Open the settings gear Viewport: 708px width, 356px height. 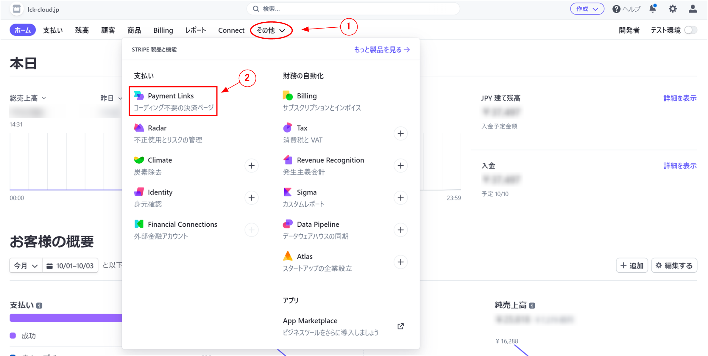click(x=673, y=9)
